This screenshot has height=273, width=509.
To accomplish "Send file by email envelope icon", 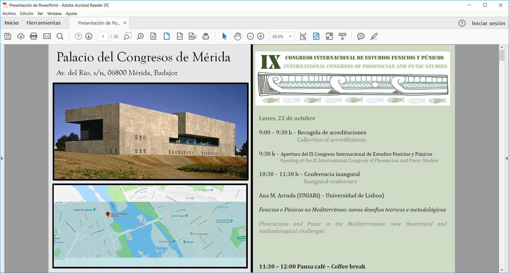I will (x=47, y=36).
